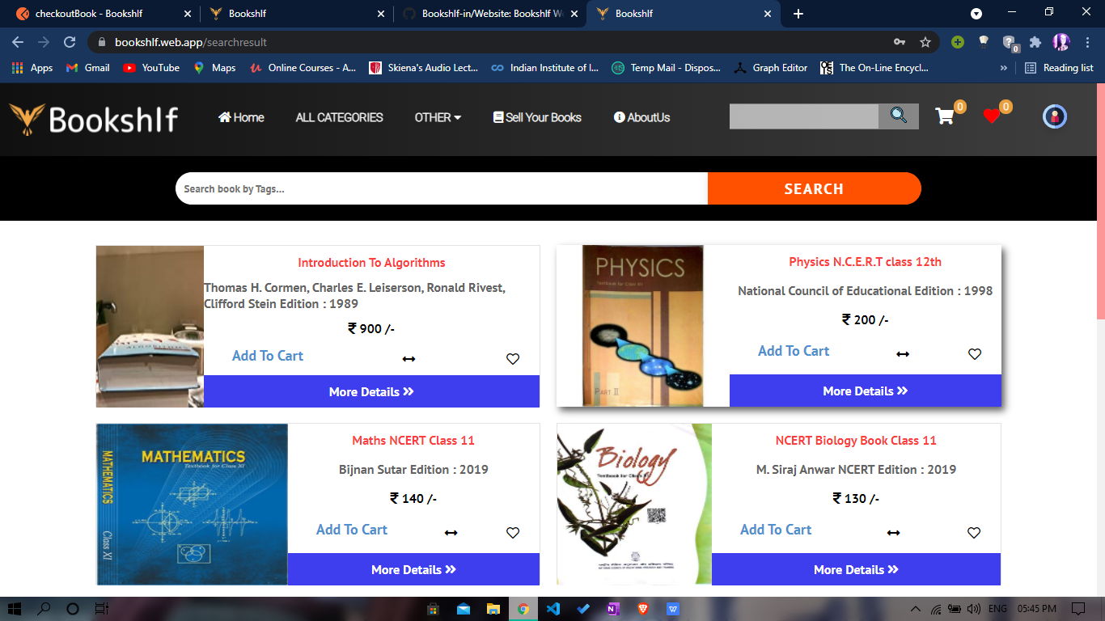Wishlist heart for NCERT Biology Book Class 11
The width and height of the screenshot is (1105, 621).
pos(974,533)
